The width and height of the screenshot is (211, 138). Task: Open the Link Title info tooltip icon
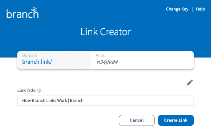coord(39,91)
